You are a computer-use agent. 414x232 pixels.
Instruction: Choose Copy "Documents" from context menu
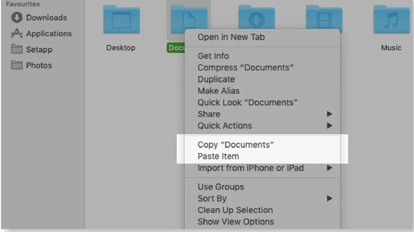click(x=236, y=145)
